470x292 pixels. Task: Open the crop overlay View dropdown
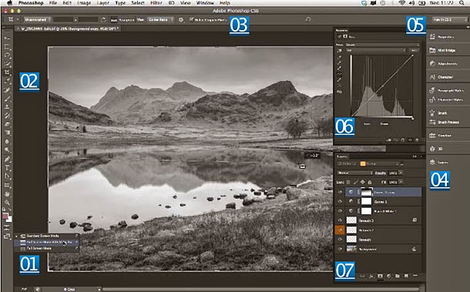pyautogui.click(x=160, y=20)
